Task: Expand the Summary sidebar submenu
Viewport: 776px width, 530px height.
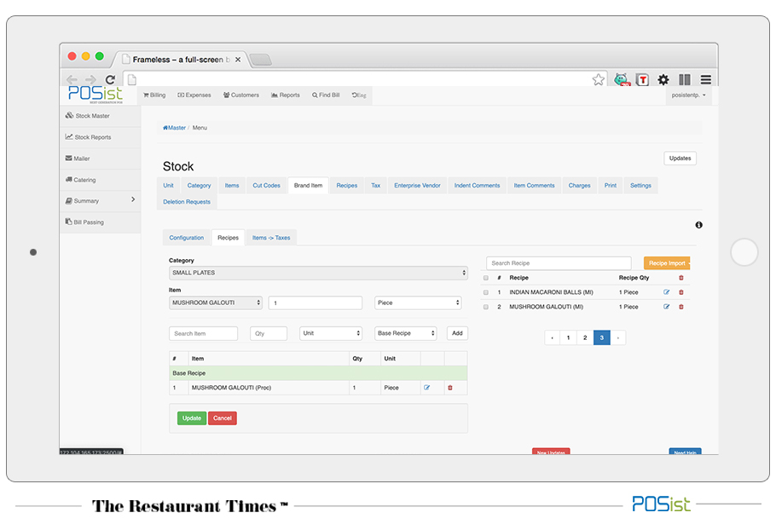Action: point(133,199)
